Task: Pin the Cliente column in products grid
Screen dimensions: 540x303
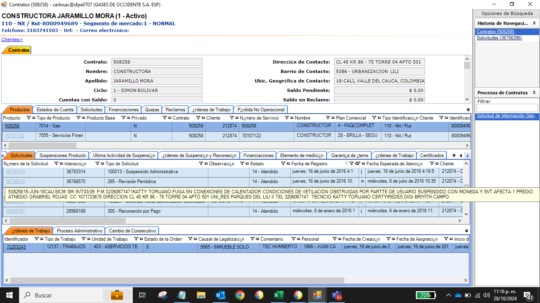Action: (x=236, y=118)
